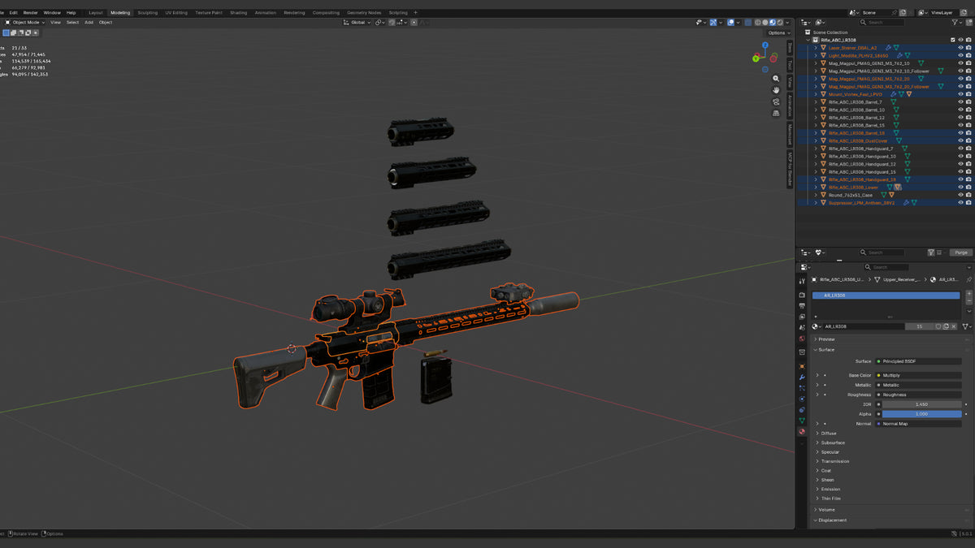Screen dimensions: 975x548
Task: Toggle the X-ray icon in viewport header
Action: coord(747,22)
